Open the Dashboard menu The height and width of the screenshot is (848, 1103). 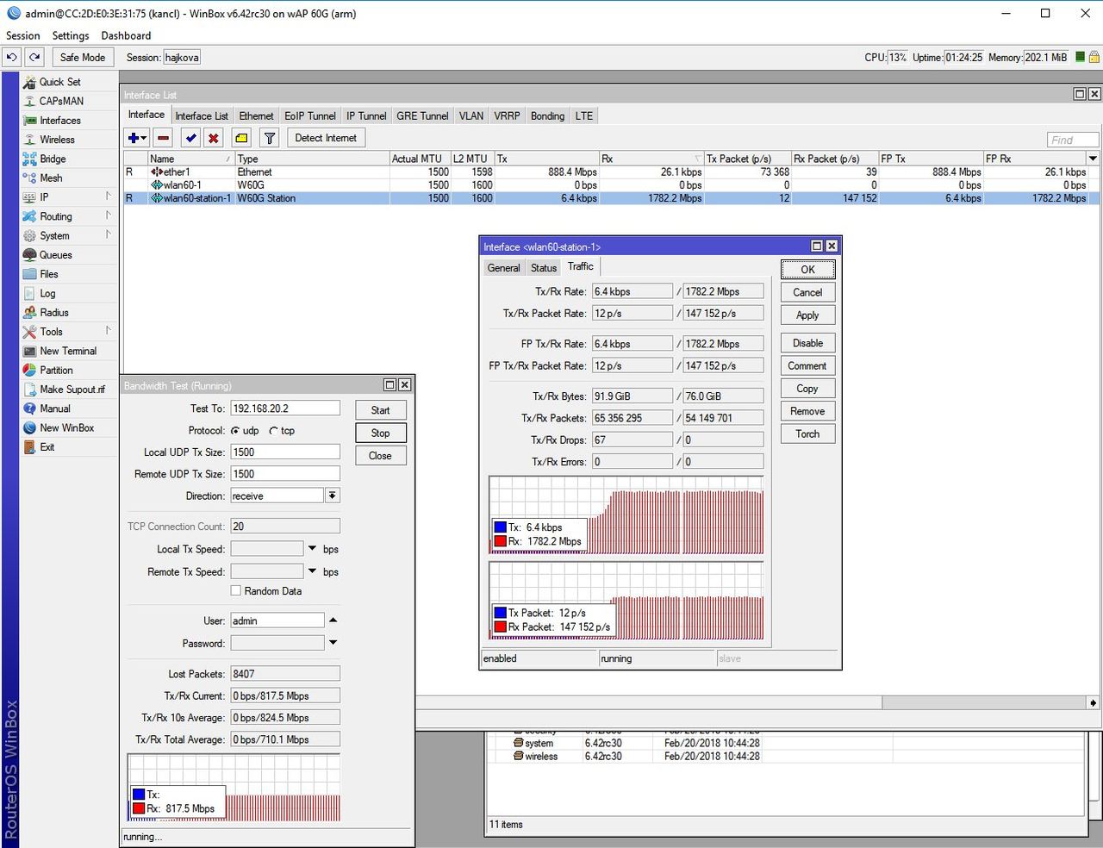tap(126, 35)
